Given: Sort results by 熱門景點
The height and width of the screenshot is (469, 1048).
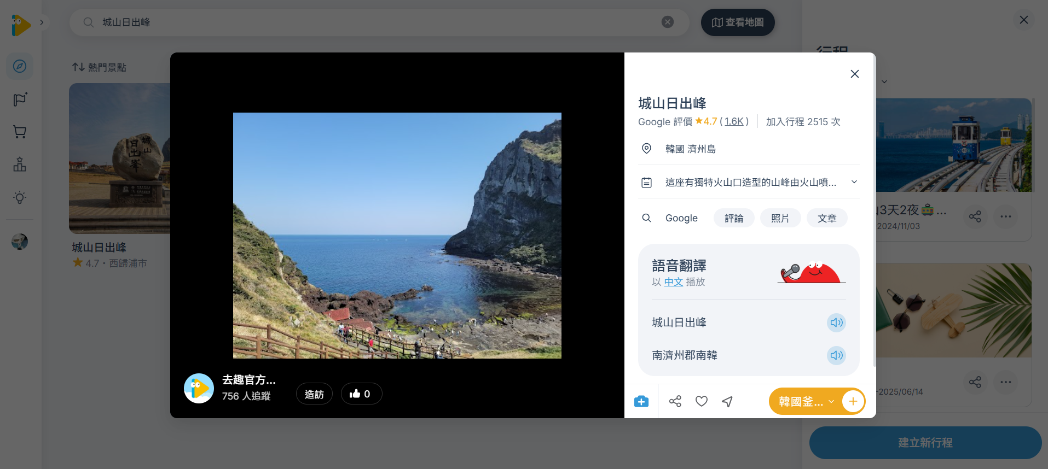Looking at the screenshot, I should pos(99,67).
